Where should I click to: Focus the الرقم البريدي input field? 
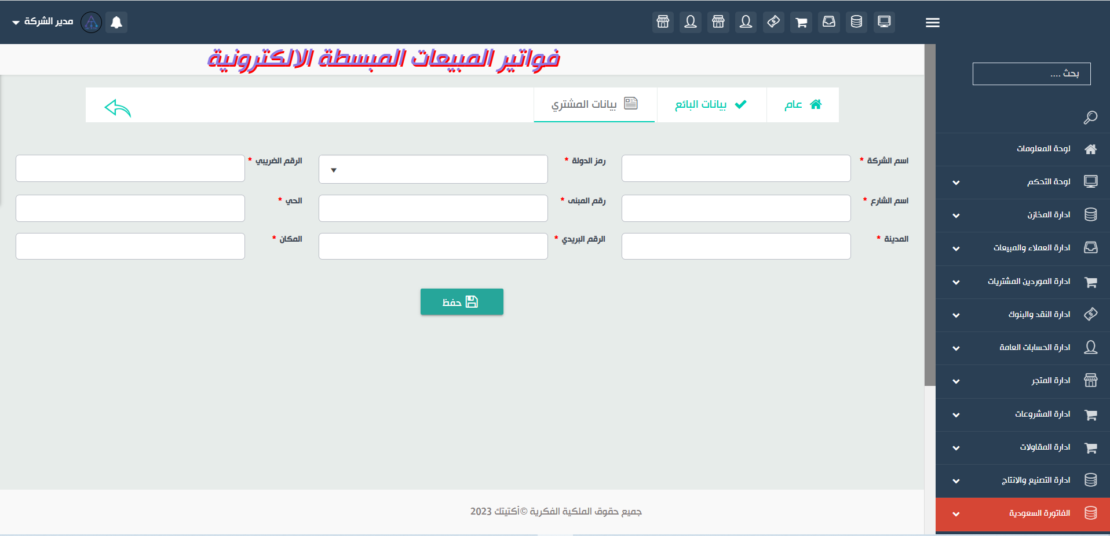tap(433, 246)
